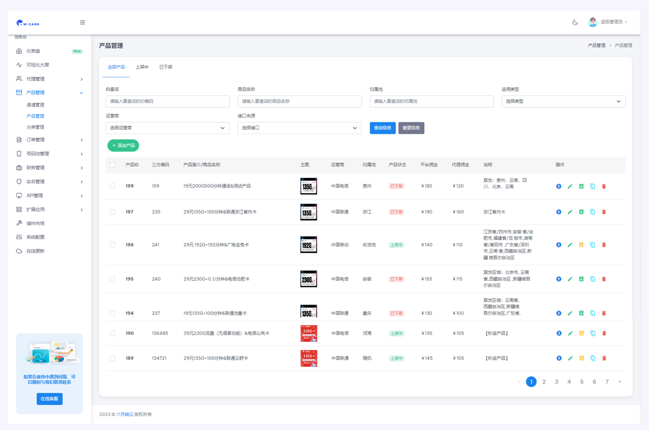Select the checkbox for product 189
Viewport: 649px width, 430px height.
tap(112, 358)
